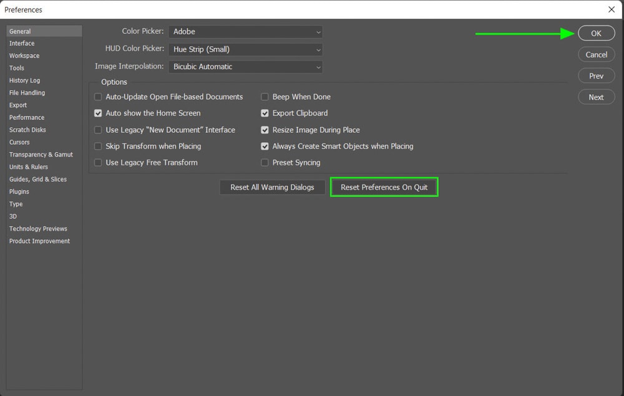
Task: Enable Preset Syncing option
Action: coord(265,163)
